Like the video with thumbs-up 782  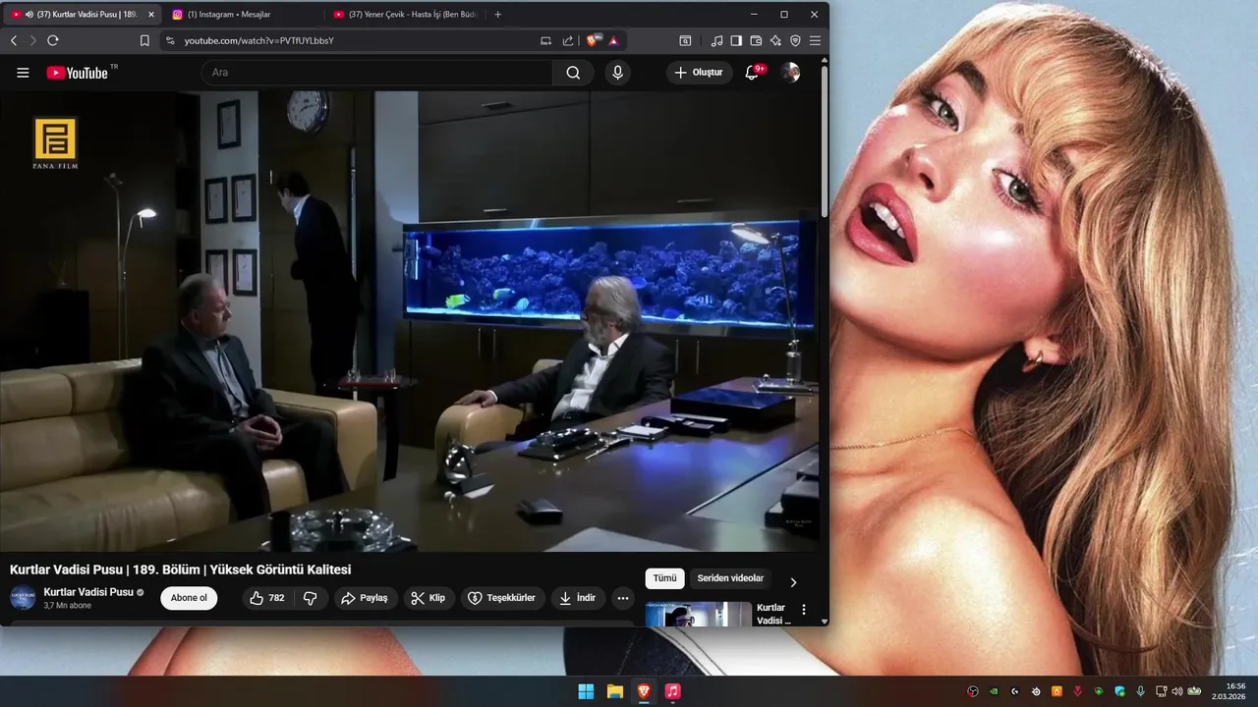tap(267, 598)
